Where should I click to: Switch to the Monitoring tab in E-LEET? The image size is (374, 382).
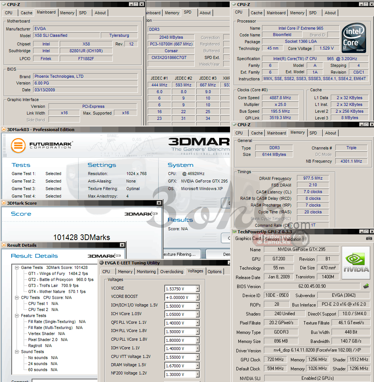(146, 272)
